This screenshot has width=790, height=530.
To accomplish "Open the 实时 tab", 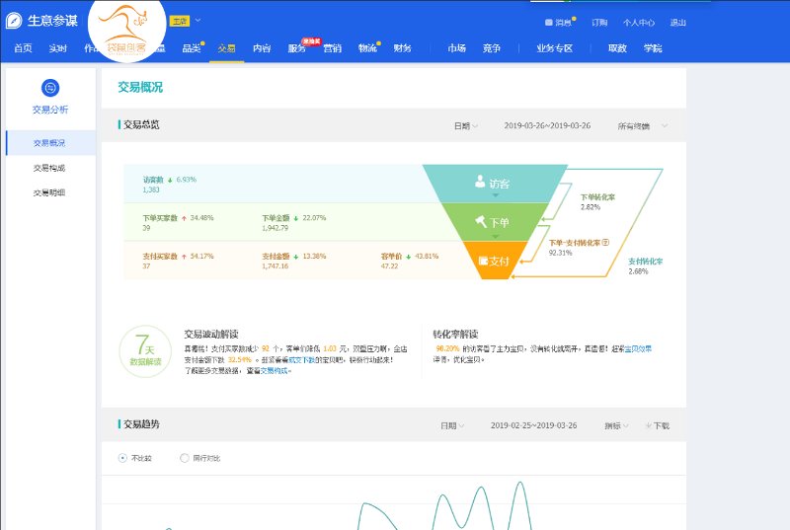I will click(58, 48).
